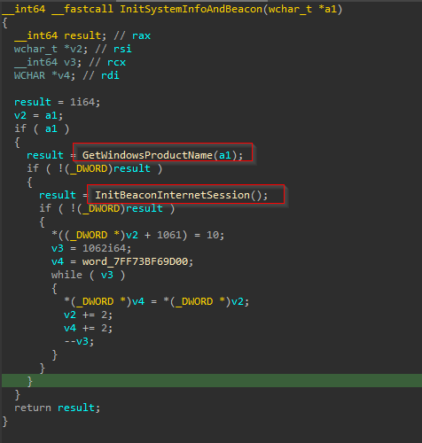Select InitBeaconInternetSession function call
Viewport: 422px width, 443px height.
[181, 195]
